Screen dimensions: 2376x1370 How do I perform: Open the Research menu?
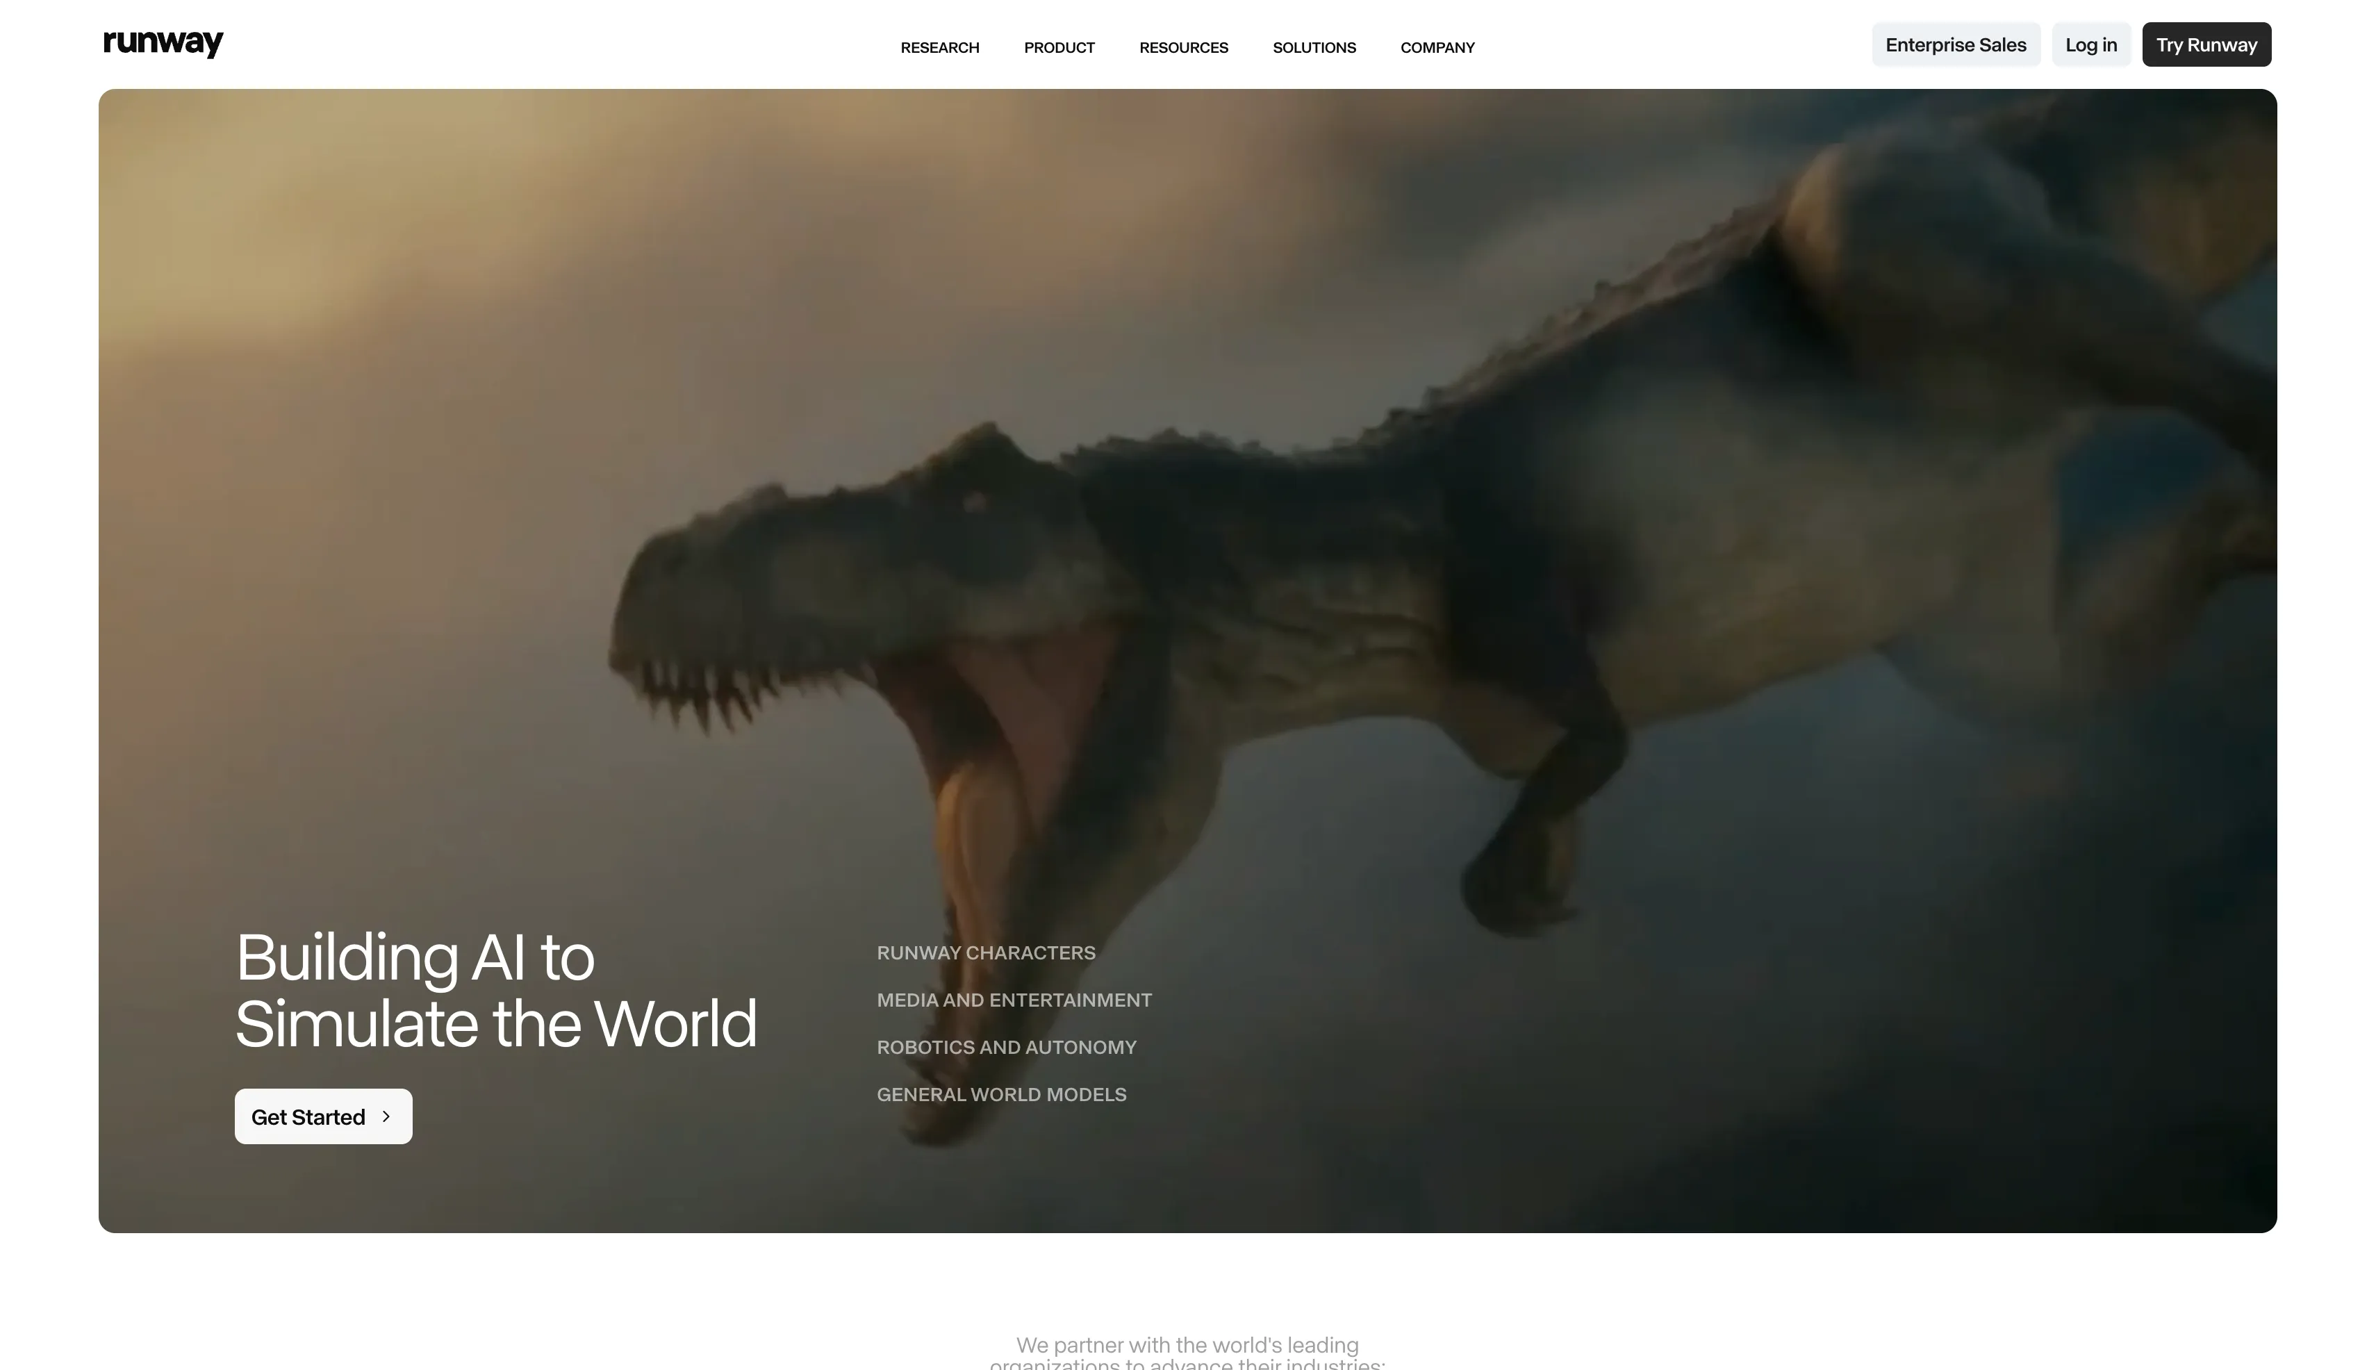pos(939,47)
